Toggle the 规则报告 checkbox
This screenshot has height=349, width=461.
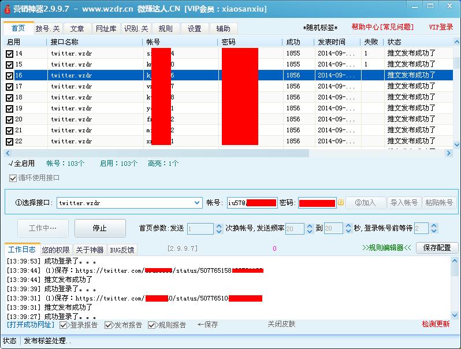click(x=153, y=325)
